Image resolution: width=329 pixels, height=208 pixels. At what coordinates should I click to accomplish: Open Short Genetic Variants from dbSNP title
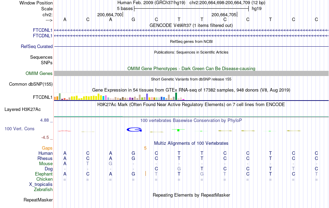pyautogui.click(x=191, y=79)
